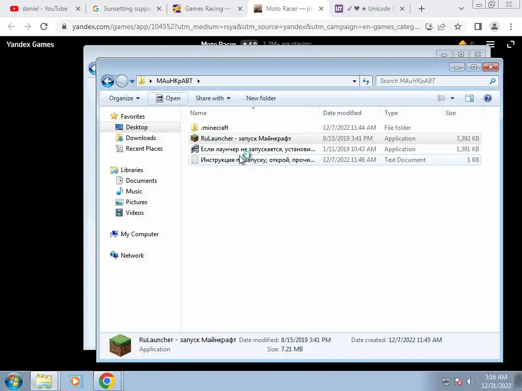Select the Инструкция text document
This screenshot has height=391, width=522.
(x=334, y=159)
